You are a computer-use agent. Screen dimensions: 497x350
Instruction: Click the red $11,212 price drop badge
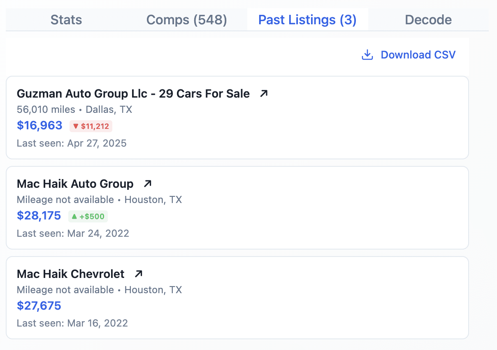tap(91, 126)
